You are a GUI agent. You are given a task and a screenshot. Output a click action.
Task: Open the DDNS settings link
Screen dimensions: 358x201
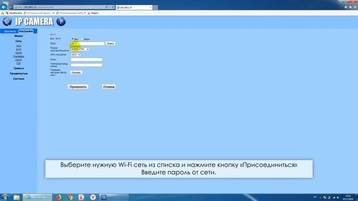click(18, 53)
